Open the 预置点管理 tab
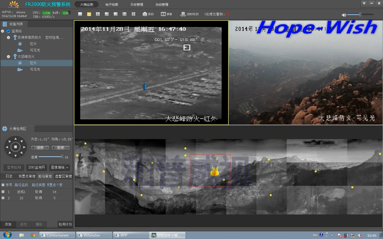This screenshot has width=383, height=239. [x=27, y=176]
